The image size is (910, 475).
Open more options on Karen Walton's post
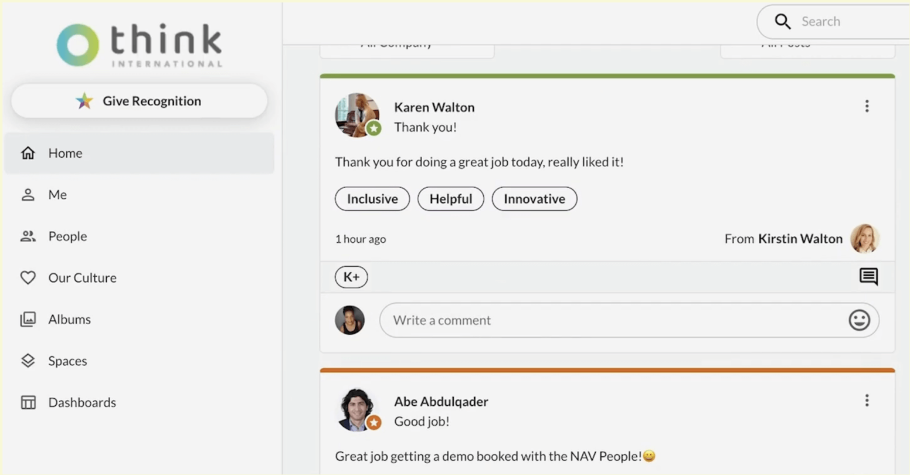(x=867, y=106)
